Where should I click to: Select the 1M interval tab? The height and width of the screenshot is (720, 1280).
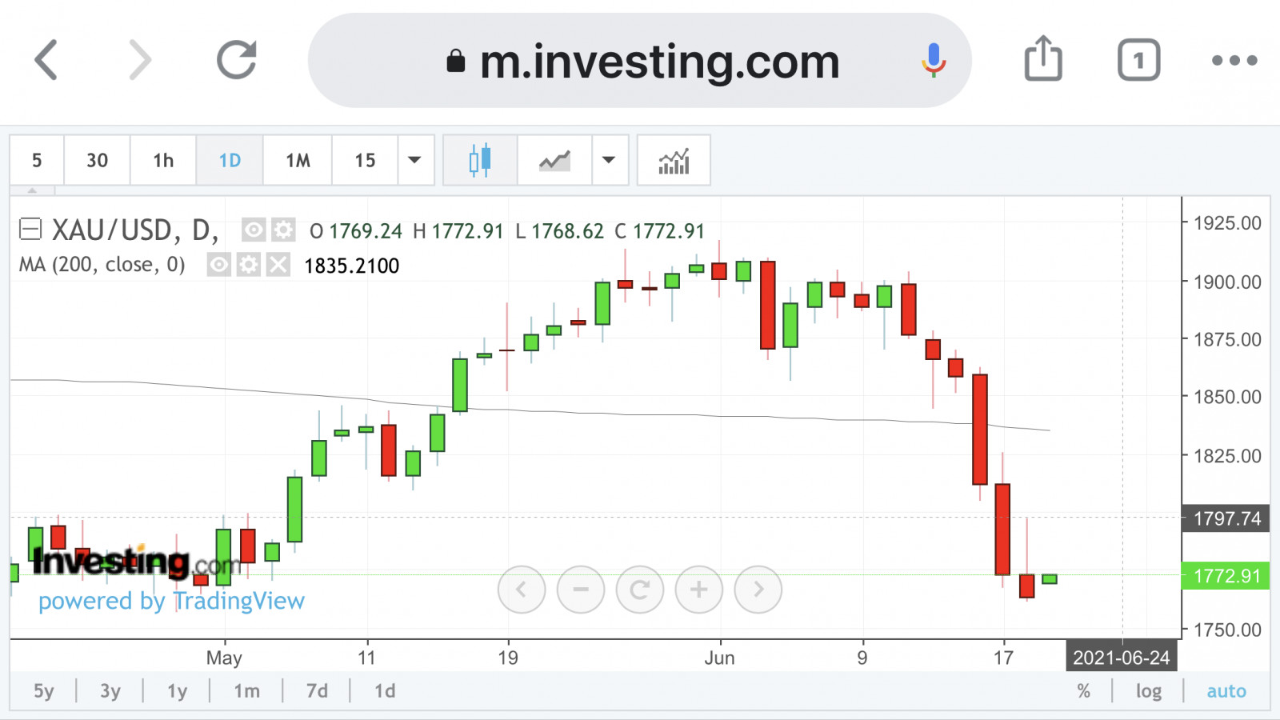click(298, 161)
